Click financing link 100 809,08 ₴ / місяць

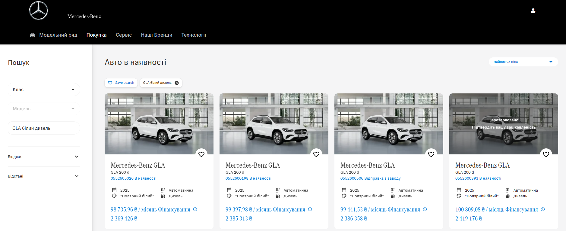point(497,209)
